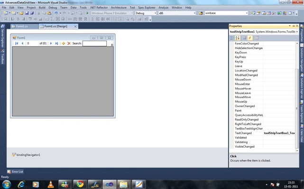Viewport: 304px width, 189px height.
Task: Show Events lightning bolt icon
Action: click(x=250, y=38)
